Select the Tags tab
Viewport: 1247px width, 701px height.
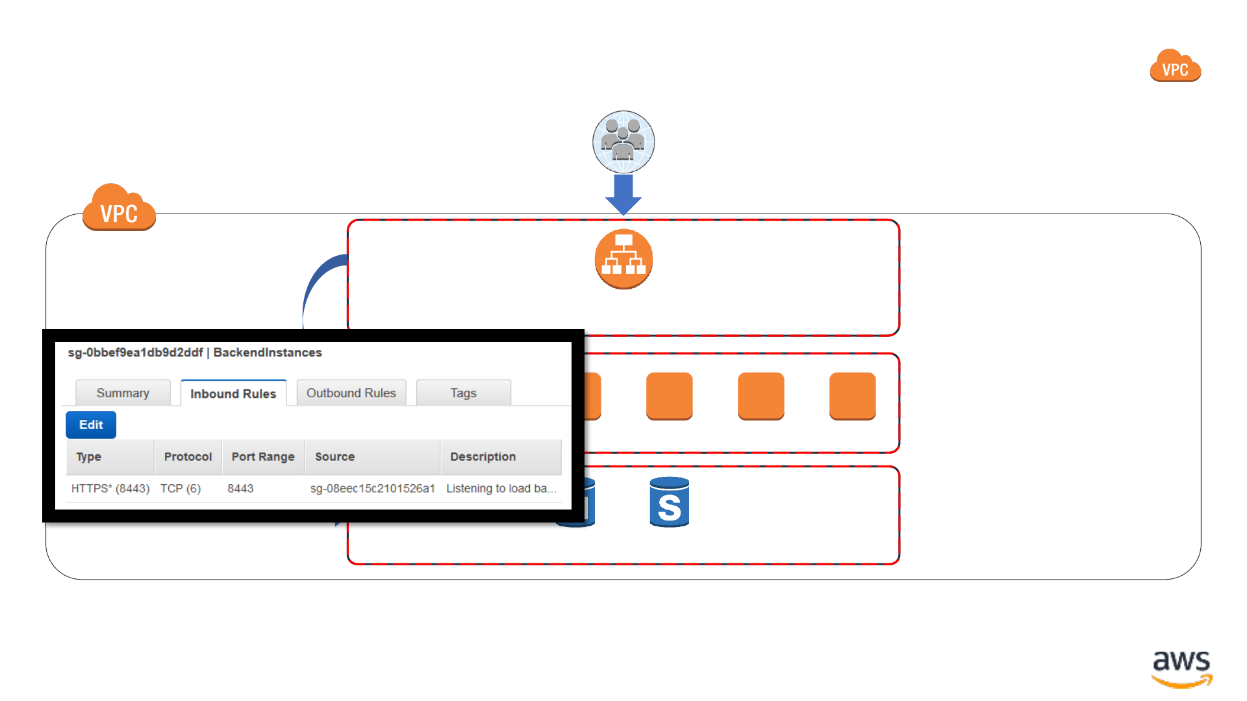[463, 393]
